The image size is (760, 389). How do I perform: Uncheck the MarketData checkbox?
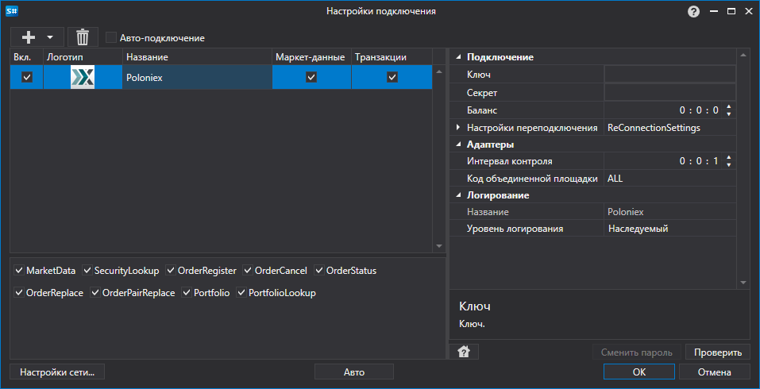[19, 270]
